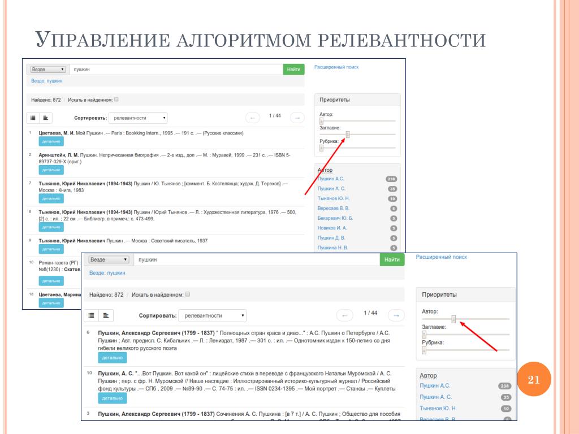579x434 pixels.
Task: Filter by author 'Пушкин А. С.' (35) in upper window
Action: pos(331,189)
